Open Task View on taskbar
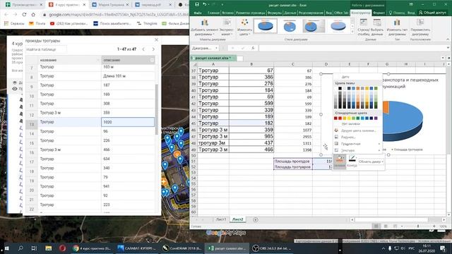 34,248
